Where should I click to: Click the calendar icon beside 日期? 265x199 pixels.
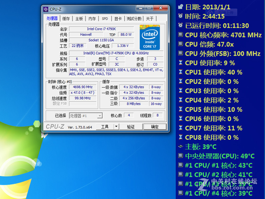[x=181, y=7]
